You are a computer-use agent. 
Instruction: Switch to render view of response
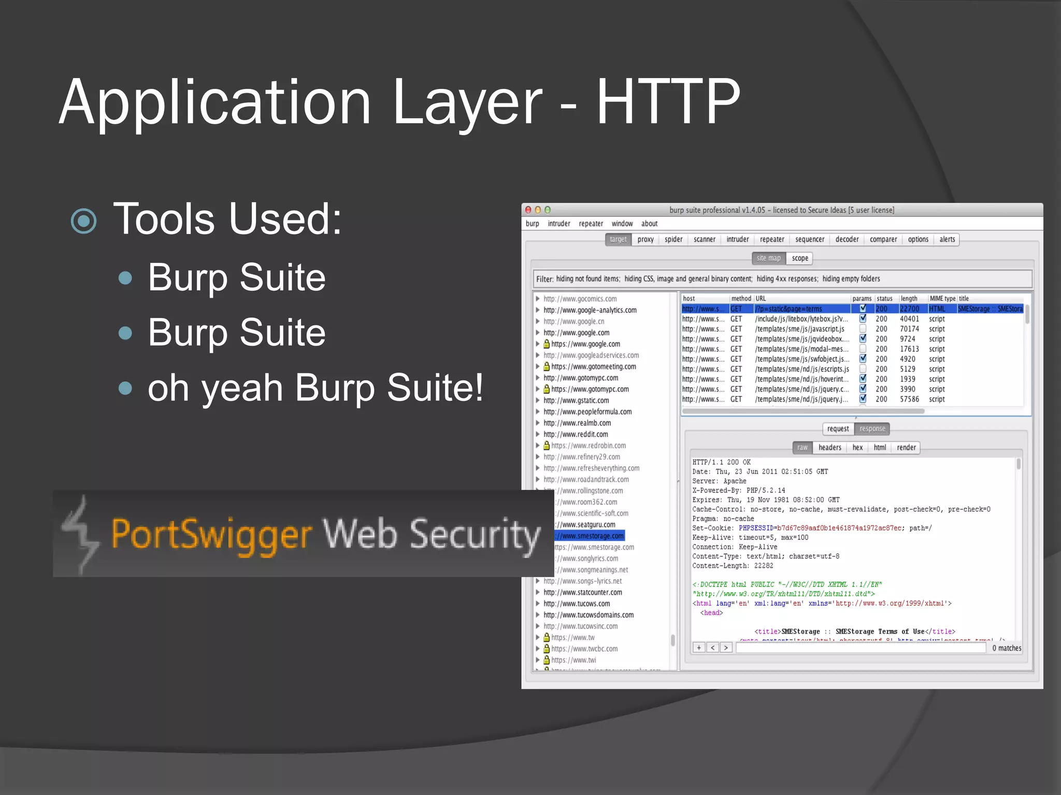tap(906, 447)
